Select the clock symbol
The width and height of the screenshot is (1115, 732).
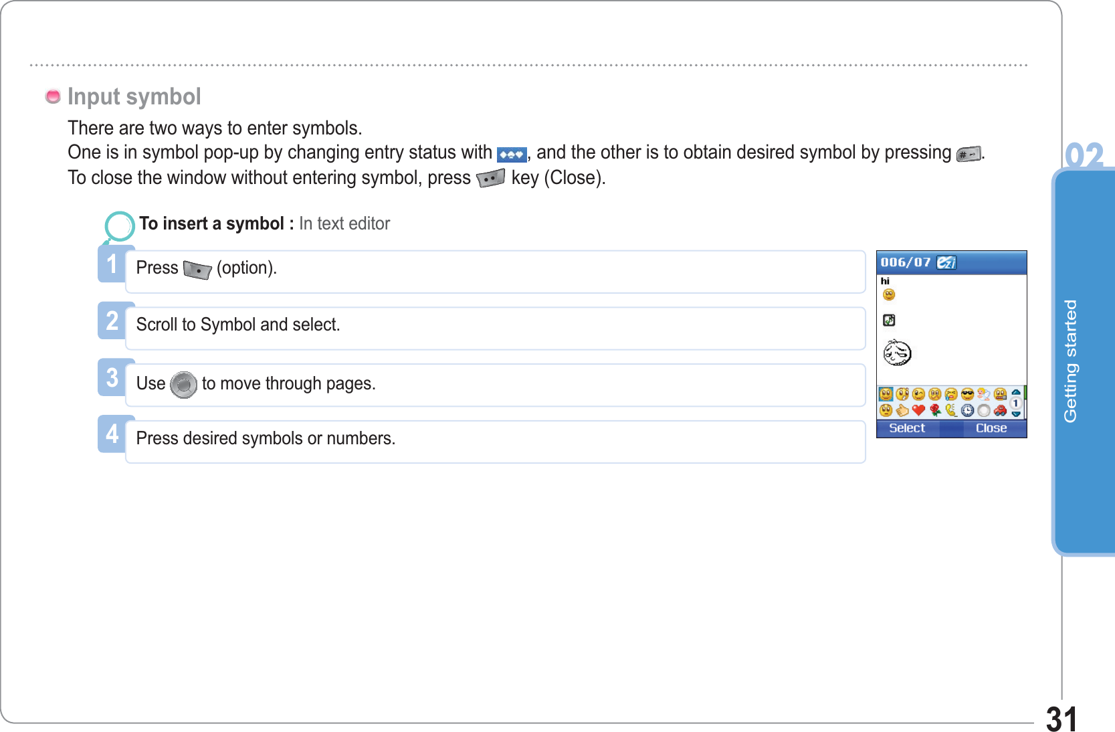click(x=967, y=410)
